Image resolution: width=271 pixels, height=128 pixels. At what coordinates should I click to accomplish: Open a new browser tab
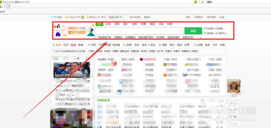click(8, 6)
